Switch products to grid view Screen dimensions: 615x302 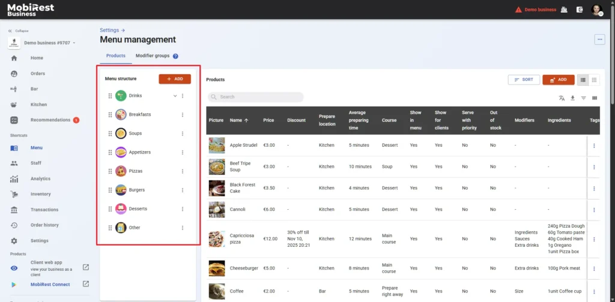tap(594, 80)
